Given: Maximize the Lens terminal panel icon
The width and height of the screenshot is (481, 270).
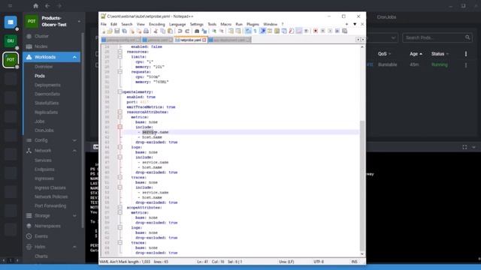Looking at the screenshot, I should pos(464,147).
